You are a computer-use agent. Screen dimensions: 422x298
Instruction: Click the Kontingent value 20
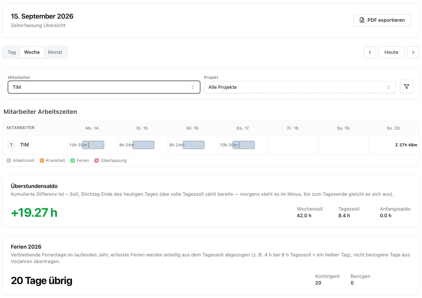tap(318, 283)
